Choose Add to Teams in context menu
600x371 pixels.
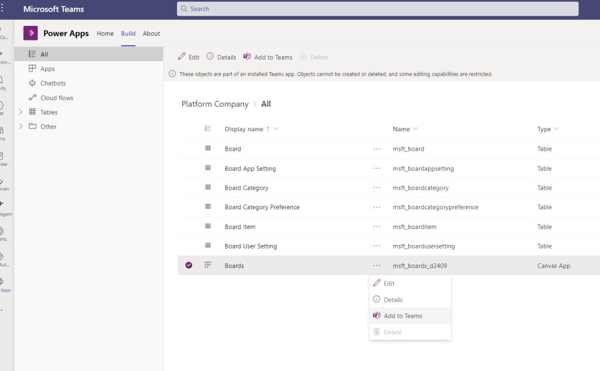coord(402,316)
